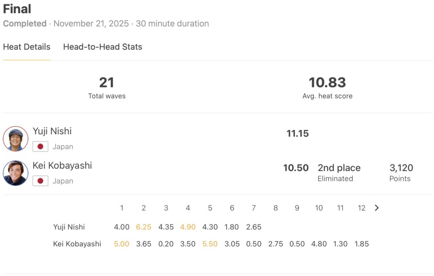Open Yuji Nishi athlete name link
Image resolution: width=434 pixels, height=276 pixels.
click(52, 131)
